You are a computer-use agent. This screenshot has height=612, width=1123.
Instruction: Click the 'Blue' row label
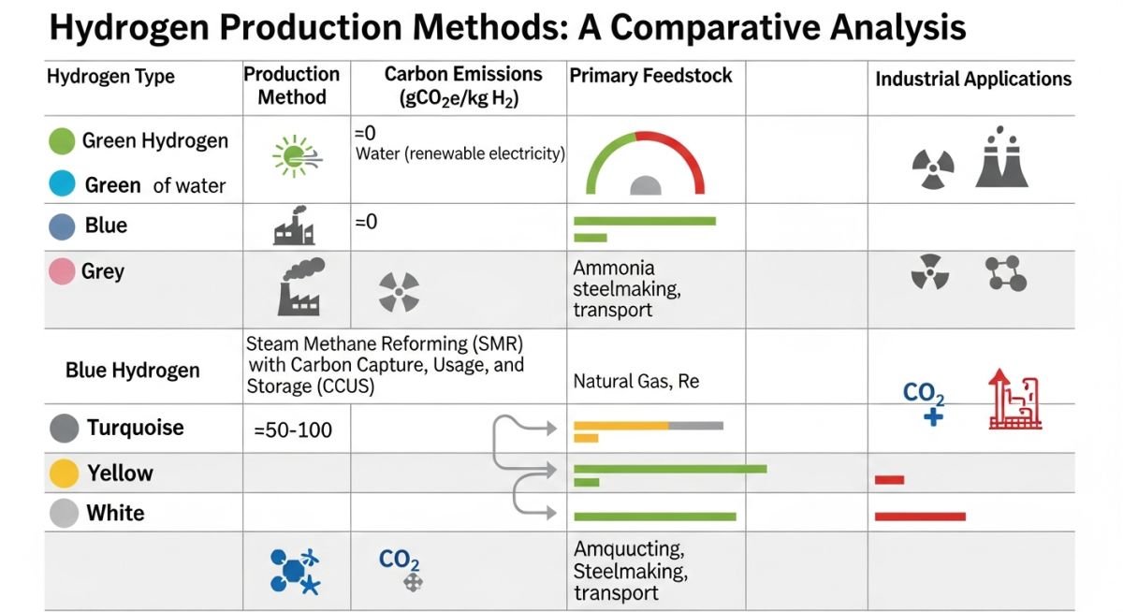(x=106, y=226)
